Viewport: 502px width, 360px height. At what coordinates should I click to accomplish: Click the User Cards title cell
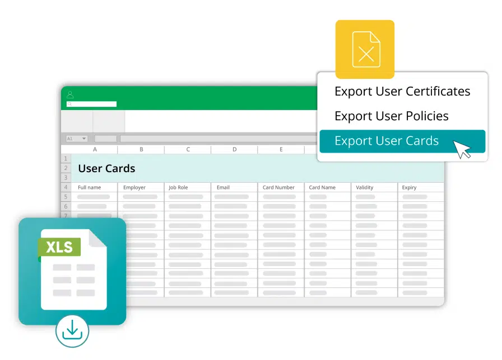106,168
